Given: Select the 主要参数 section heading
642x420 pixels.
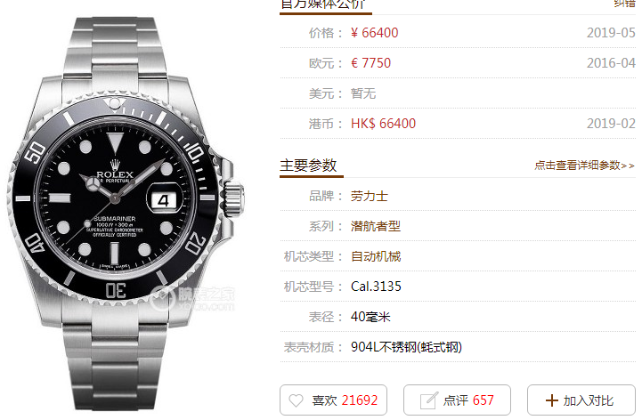Looking at the screenshot, I should 308,166.
